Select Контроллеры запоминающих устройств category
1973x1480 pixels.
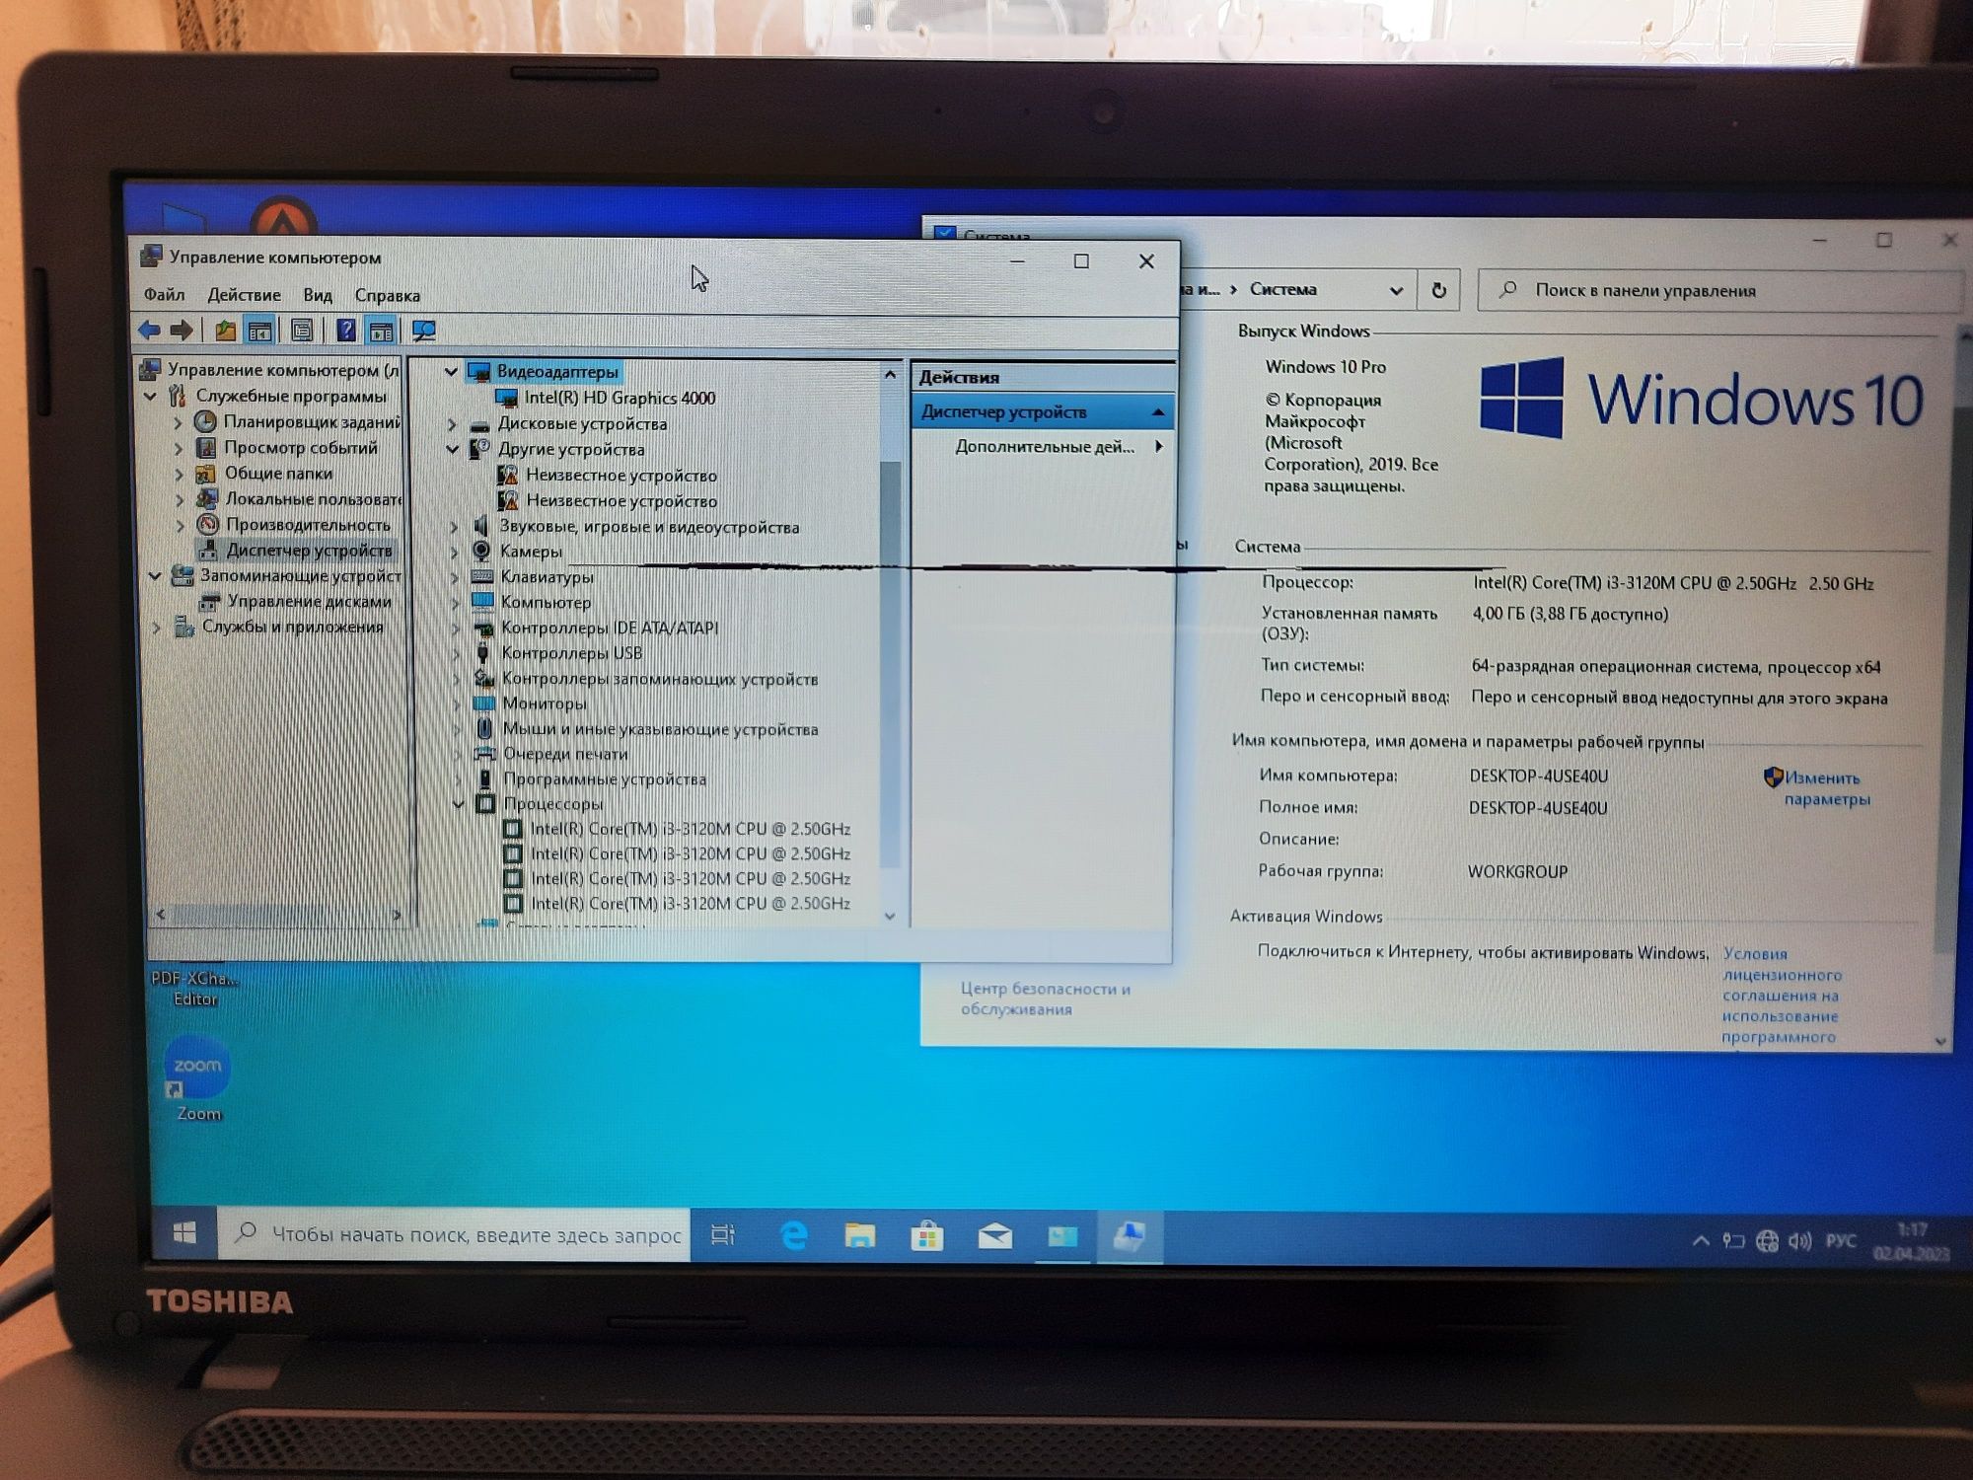click(x=659, y=679)
